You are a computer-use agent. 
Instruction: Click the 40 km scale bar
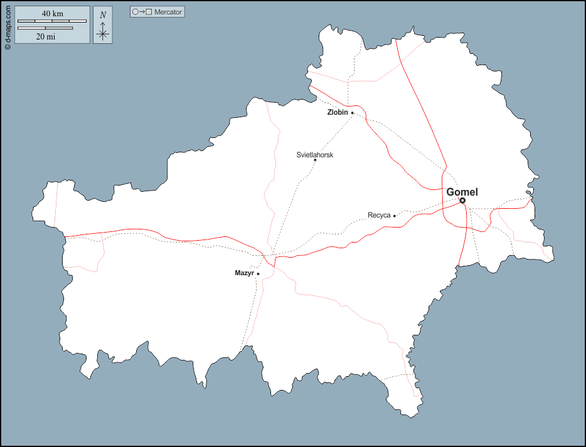point(52,21)
